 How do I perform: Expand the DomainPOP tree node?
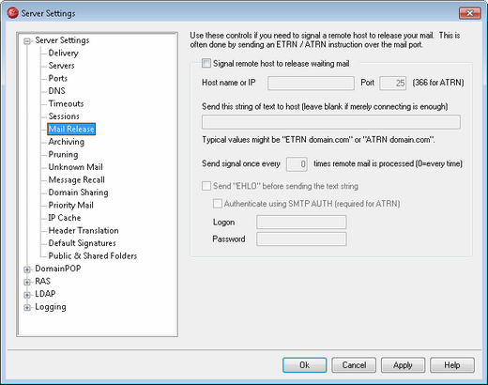point(27,269)
